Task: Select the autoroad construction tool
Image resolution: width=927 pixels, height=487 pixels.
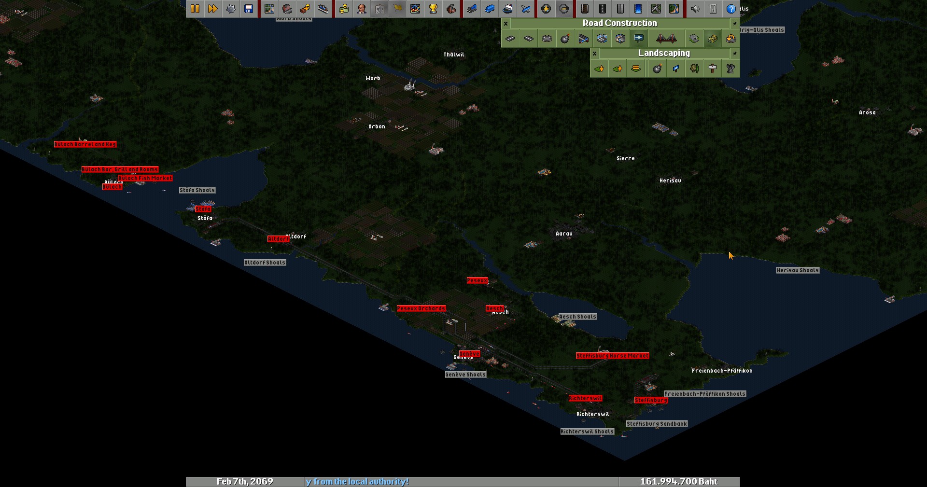Action: [547, 39]
